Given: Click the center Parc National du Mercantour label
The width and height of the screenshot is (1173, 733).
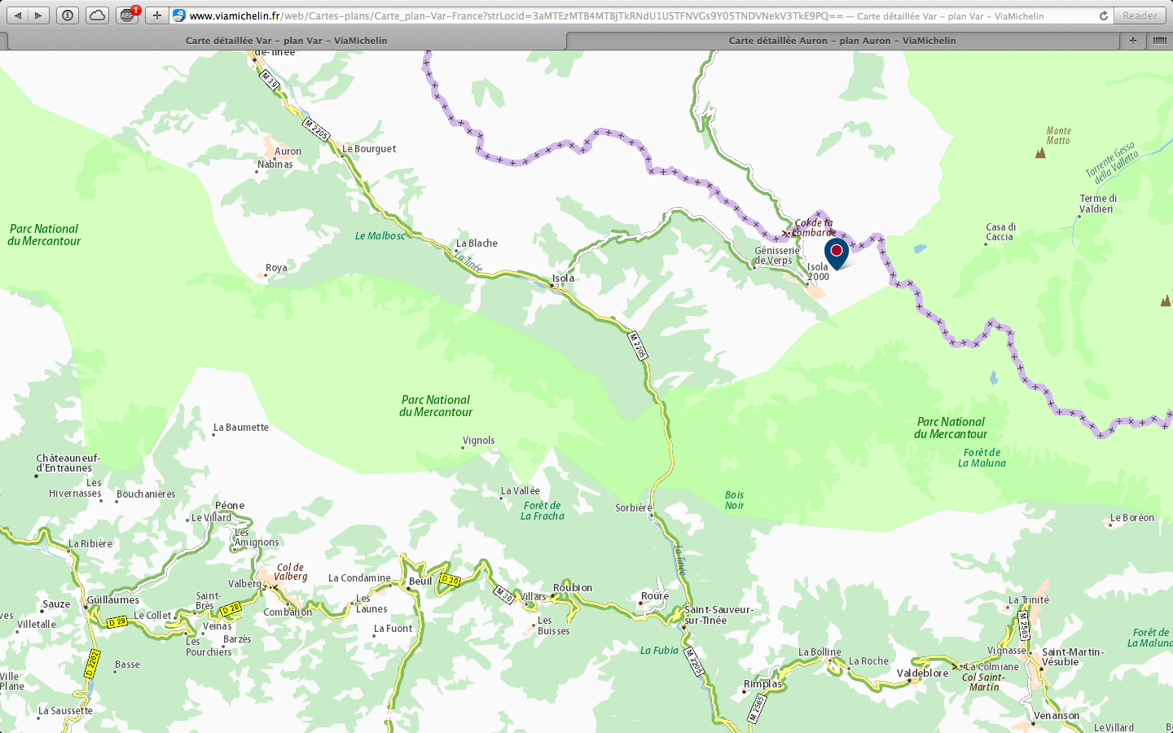Looking at the screenshot, I should pos(436,406).
